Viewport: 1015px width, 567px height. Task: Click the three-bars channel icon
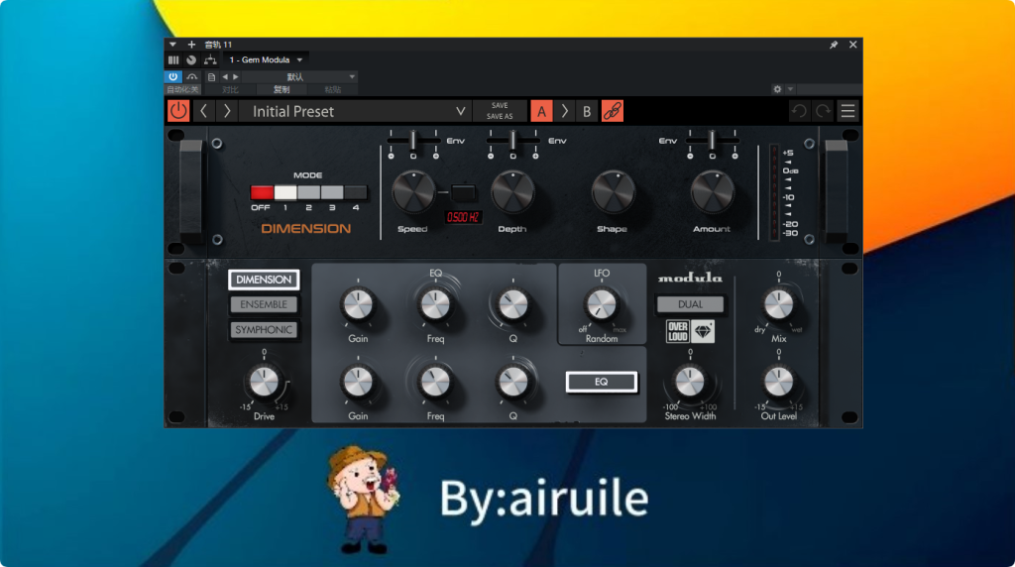click(173, 59)
